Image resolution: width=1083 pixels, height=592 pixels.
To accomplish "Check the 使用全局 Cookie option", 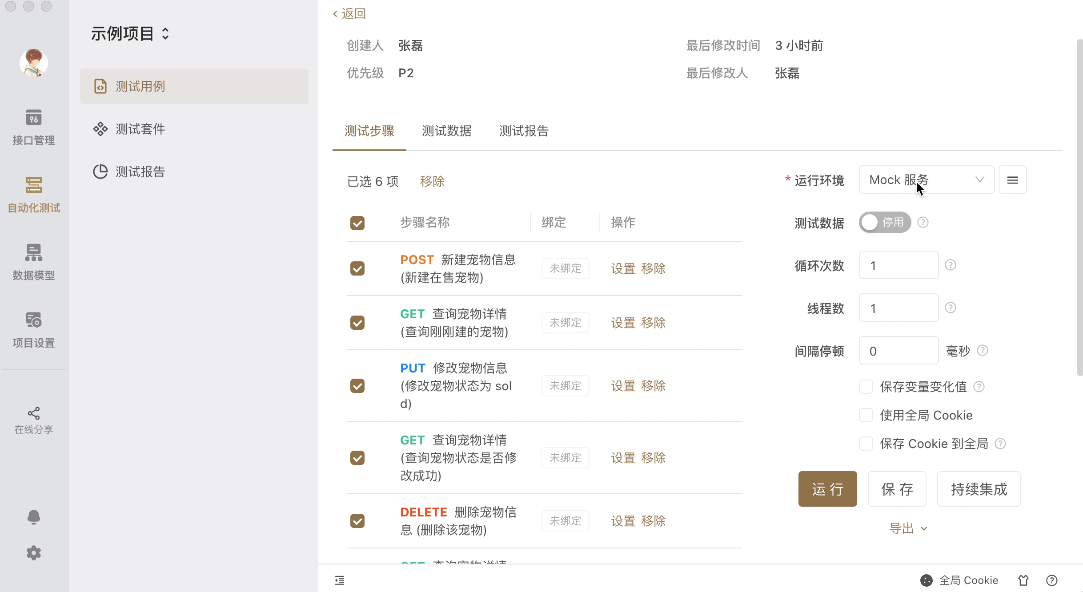I will (866, 415).
